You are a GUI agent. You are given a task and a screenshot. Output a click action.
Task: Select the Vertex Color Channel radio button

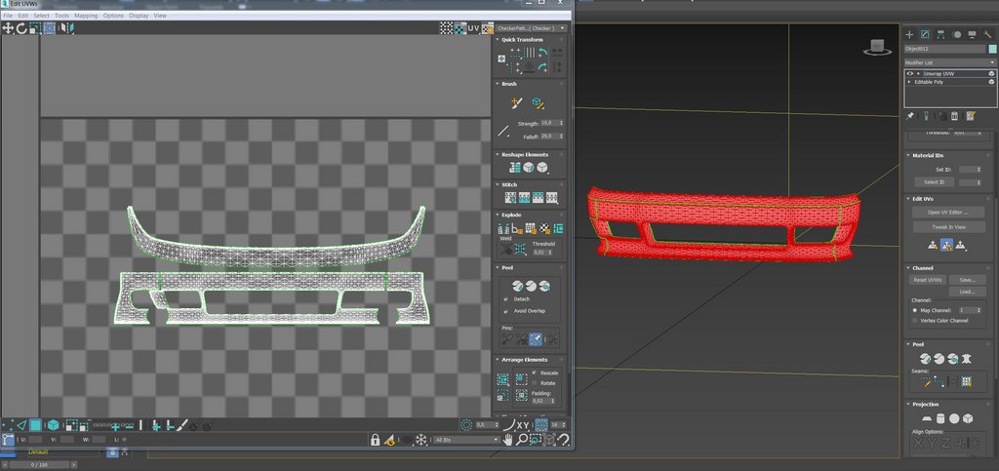[x=915, y=321]
